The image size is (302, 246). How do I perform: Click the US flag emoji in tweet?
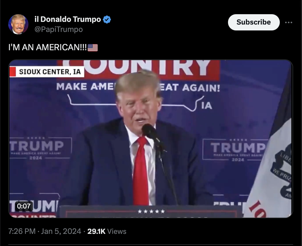(93, 48)
